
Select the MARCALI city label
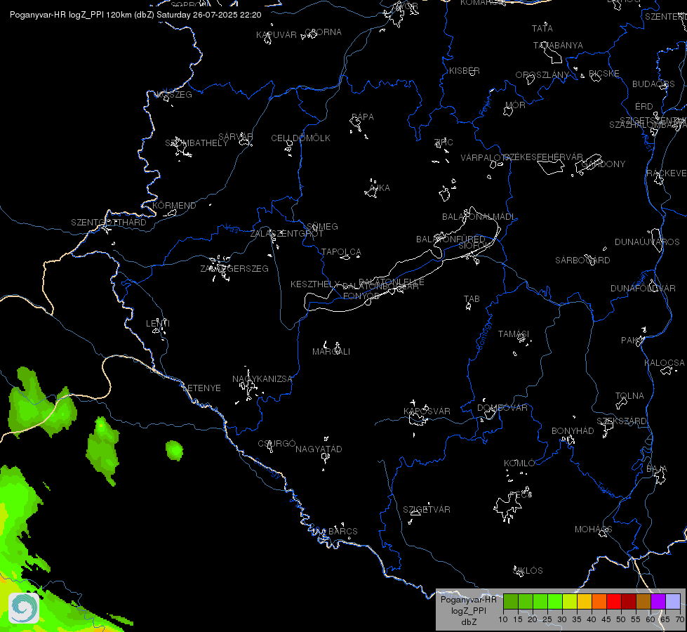pos(331,352)
